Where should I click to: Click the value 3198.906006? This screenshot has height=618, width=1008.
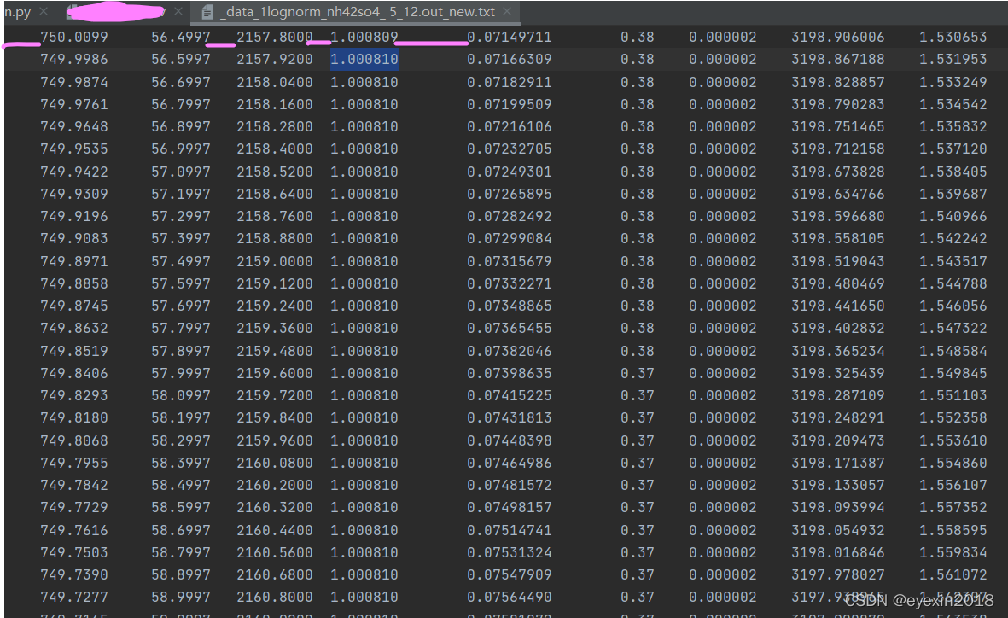(x=837, y=38)
